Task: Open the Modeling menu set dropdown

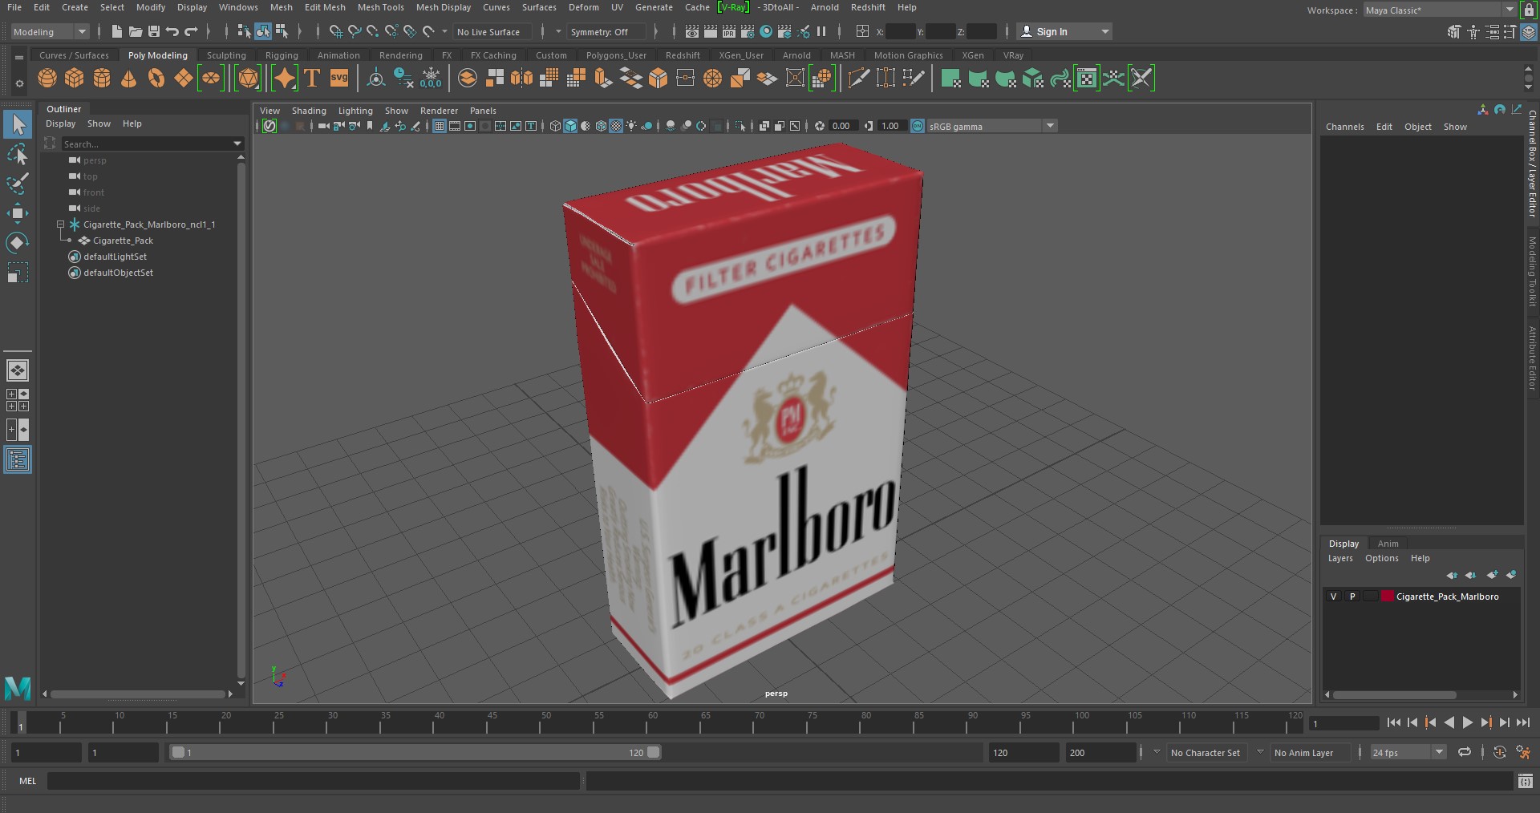Action: (50, 31)
